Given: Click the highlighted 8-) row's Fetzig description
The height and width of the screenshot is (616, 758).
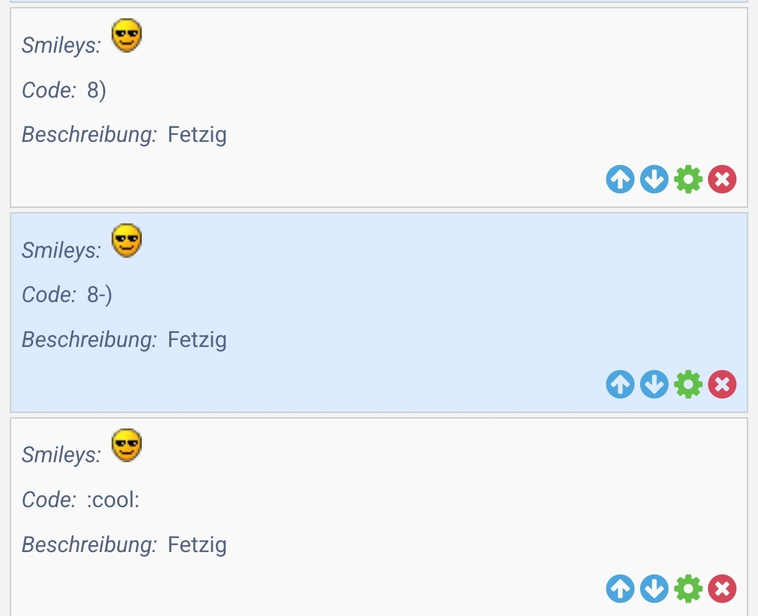Looking at the screenshot, I should tap(197, 340).
